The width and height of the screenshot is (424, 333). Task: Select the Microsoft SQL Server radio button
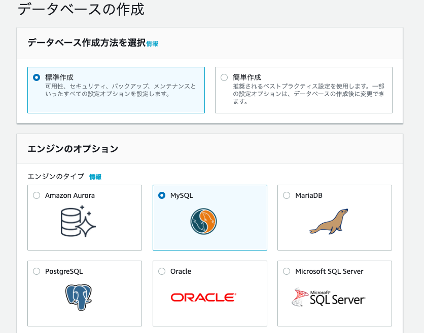[286, 271]
